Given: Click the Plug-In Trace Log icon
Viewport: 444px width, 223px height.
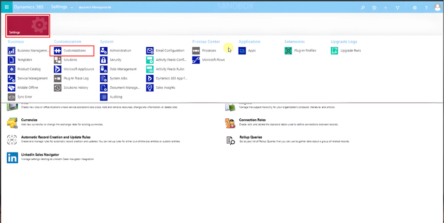Looking at the screenshot, I should (x=58, y=78).
